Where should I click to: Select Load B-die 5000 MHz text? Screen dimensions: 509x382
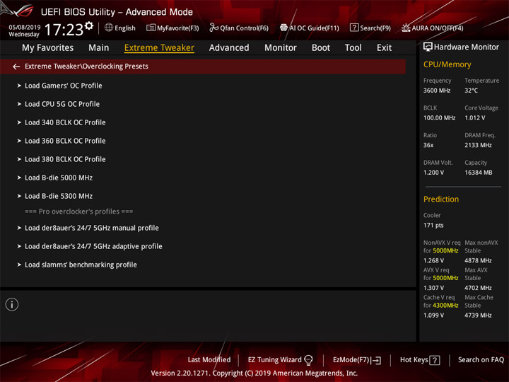point(59,178)
